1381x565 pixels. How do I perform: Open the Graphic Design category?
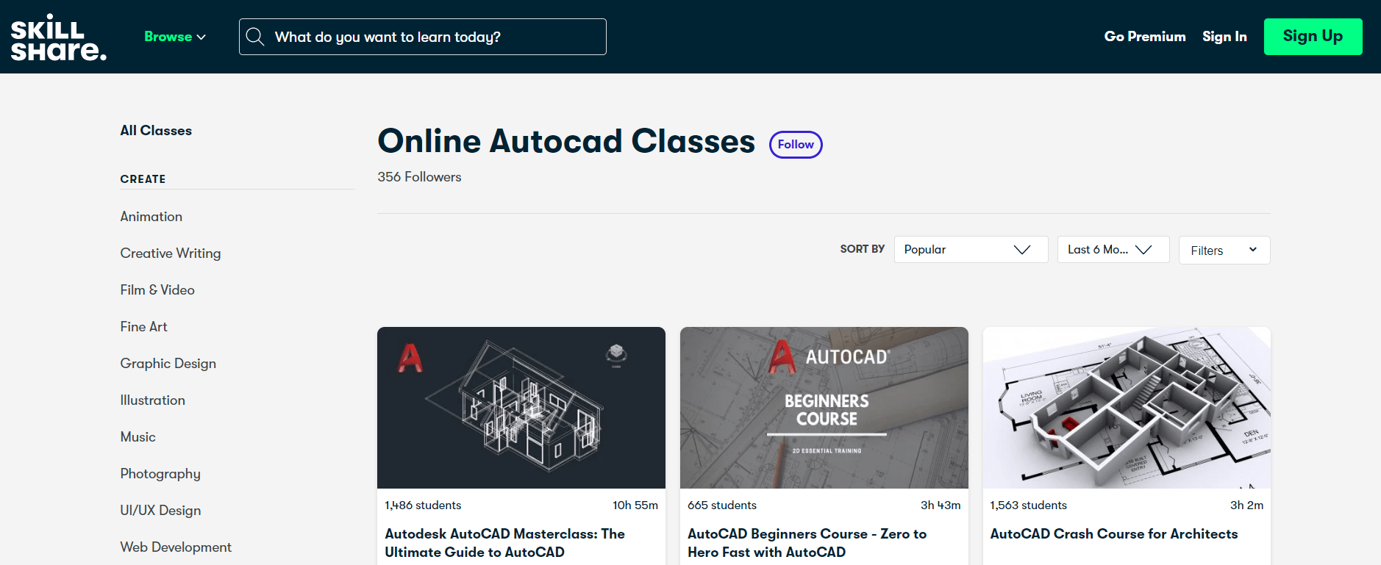click(168, 364)
